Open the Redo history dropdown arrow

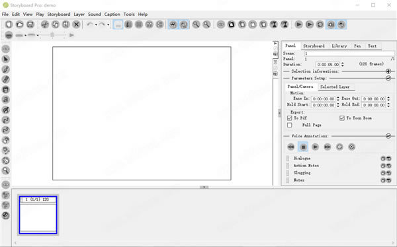point(108,25)
